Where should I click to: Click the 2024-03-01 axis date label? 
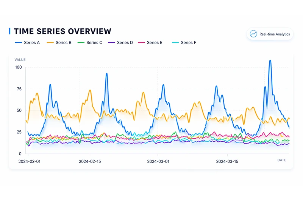[158, 161]
